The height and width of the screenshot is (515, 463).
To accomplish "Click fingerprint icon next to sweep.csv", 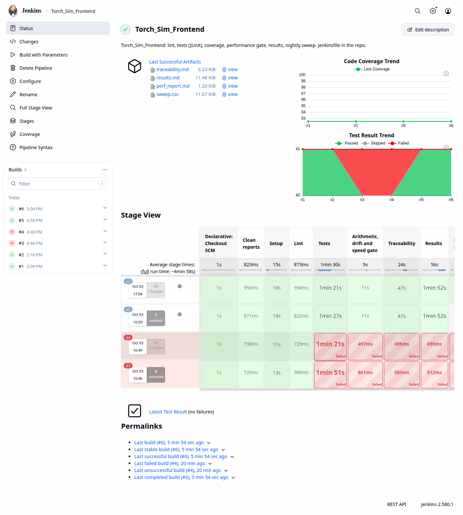I will [x=224, y=95].
